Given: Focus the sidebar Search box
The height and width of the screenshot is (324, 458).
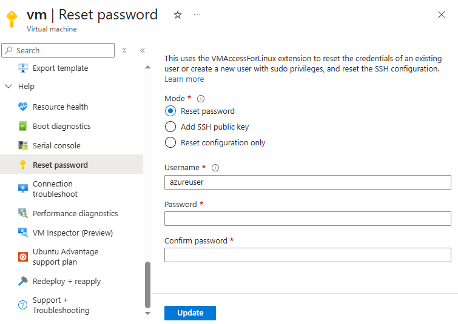Looking at the screenshot, I should [x=58, y=50].
